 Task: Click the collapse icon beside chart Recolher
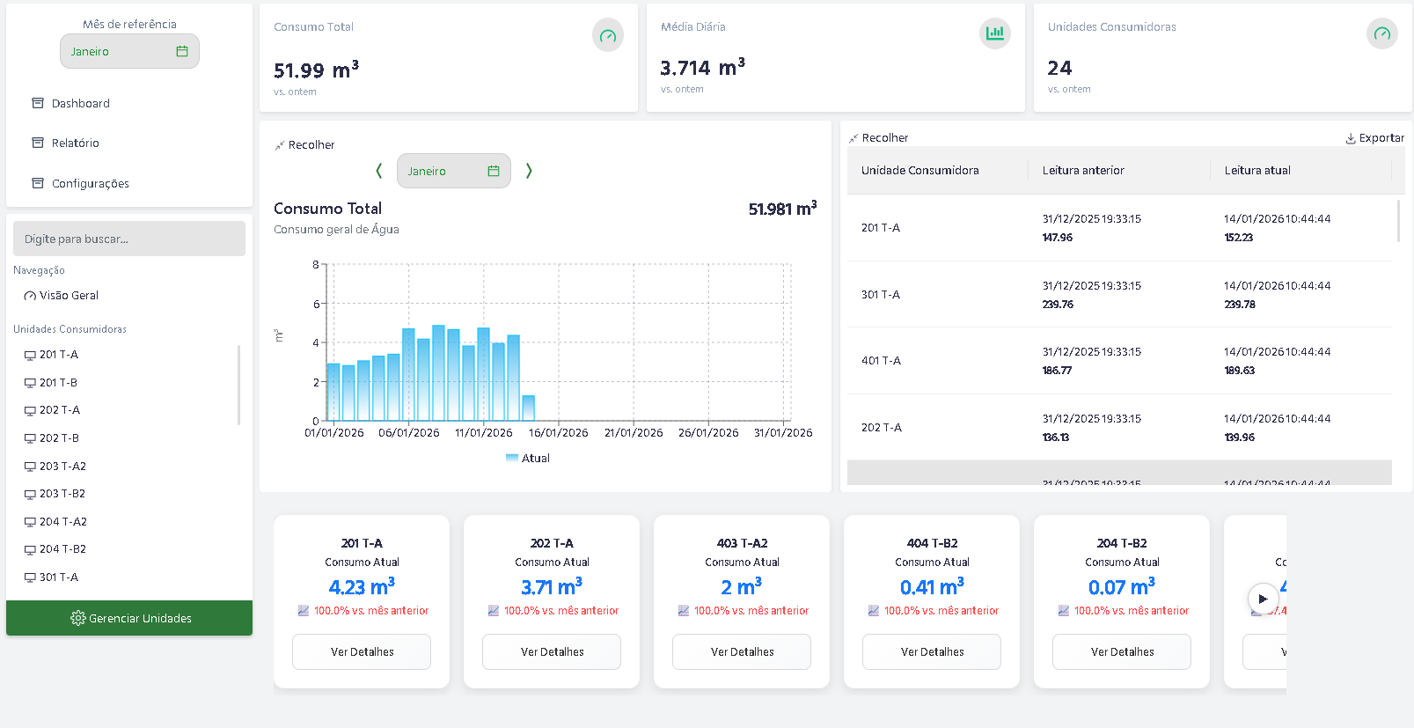[x=280, y=145]
